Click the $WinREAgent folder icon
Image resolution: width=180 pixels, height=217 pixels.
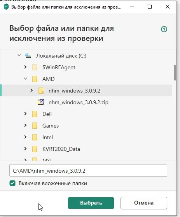pos(35,67)
